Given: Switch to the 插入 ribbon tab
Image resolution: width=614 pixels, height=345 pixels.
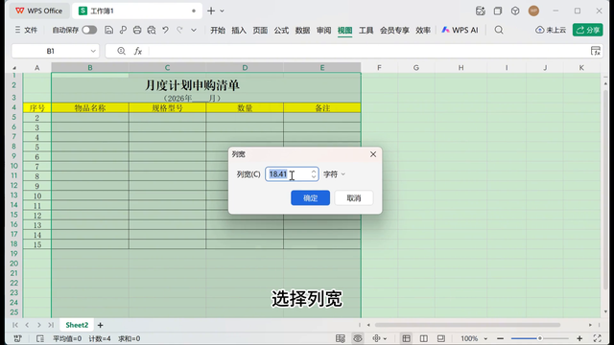Looking at the screenshot, I should click(239, 30).
